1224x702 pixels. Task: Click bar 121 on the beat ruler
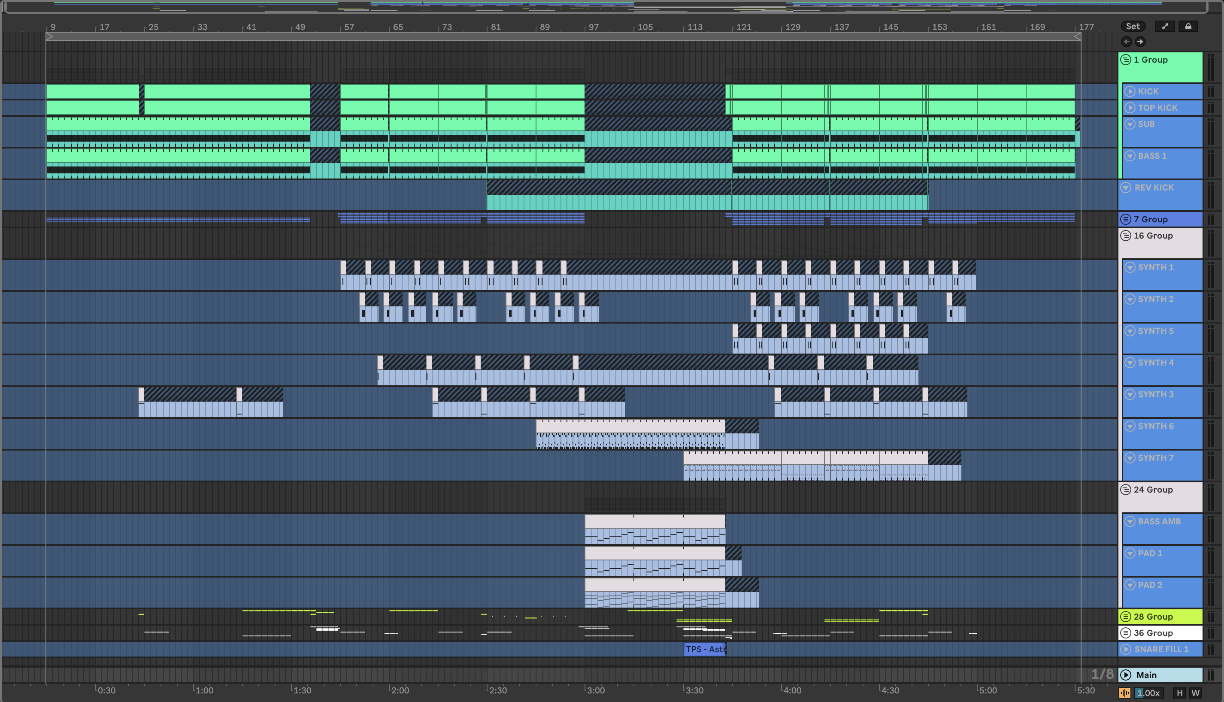pyautogui.click(x=743, y=27)
